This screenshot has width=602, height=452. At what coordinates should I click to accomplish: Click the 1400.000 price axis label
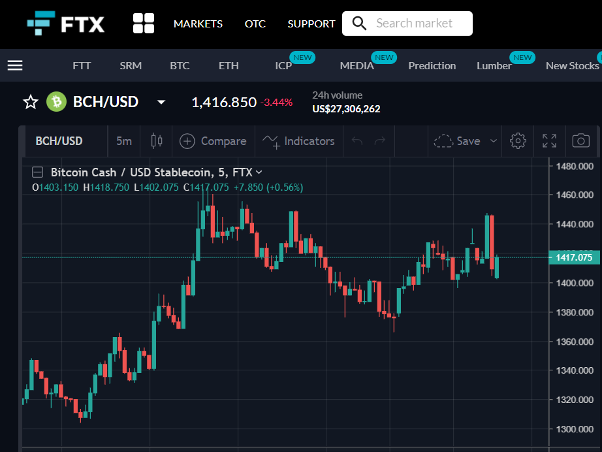575,283
